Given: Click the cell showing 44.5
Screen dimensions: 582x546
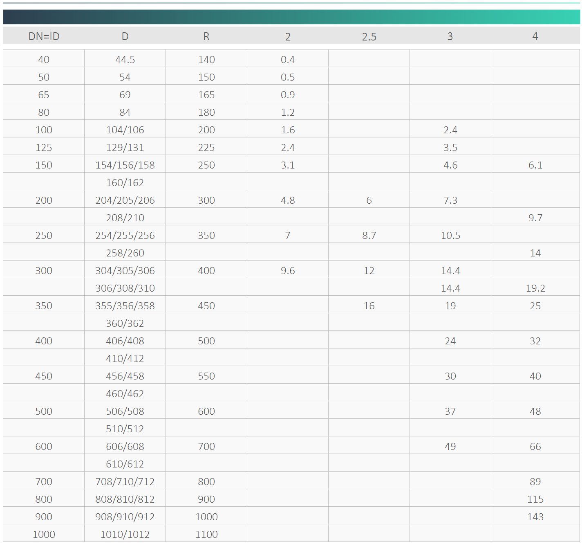Looking at the screenshot, I should 125,60.
